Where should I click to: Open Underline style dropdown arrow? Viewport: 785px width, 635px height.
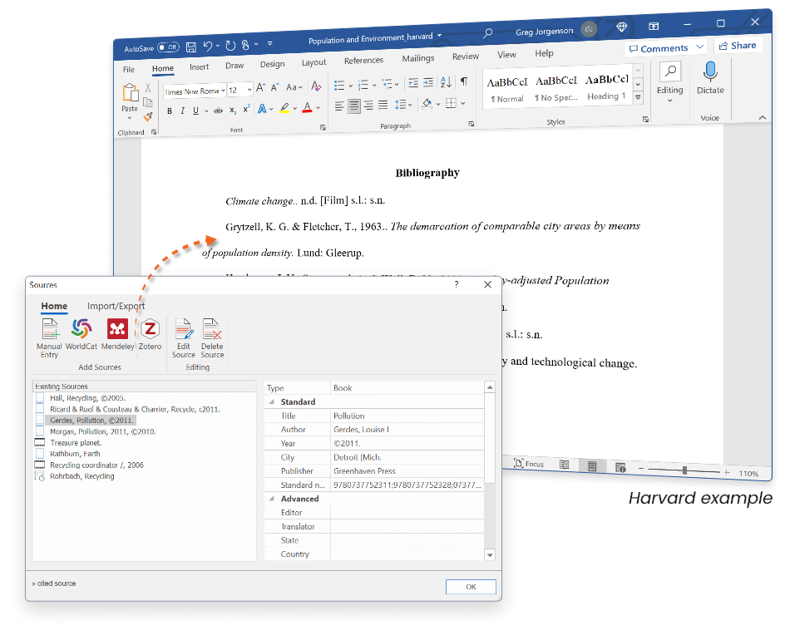pyautogui.click(x=206, y=111)
